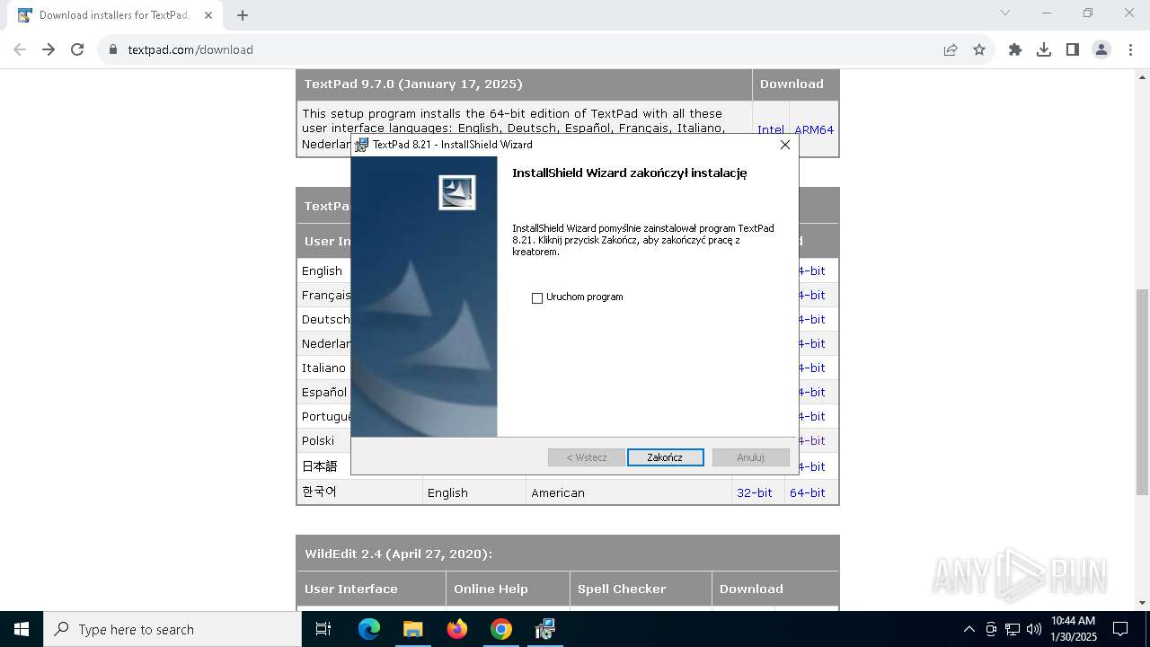The width and height of the screenshot is (1150, 647).
Task: Click 64-bit link in the Italiano row
Action: click(811, 368)
